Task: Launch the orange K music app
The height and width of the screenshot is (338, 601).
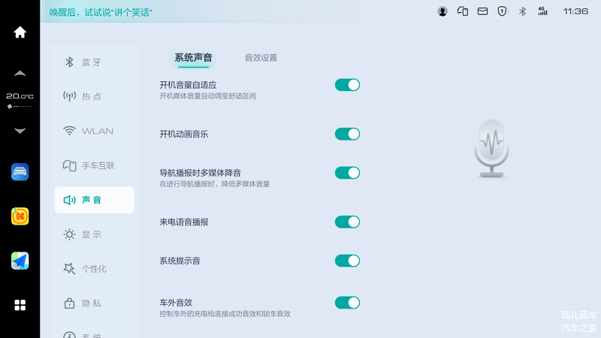Action: (20, 216)
